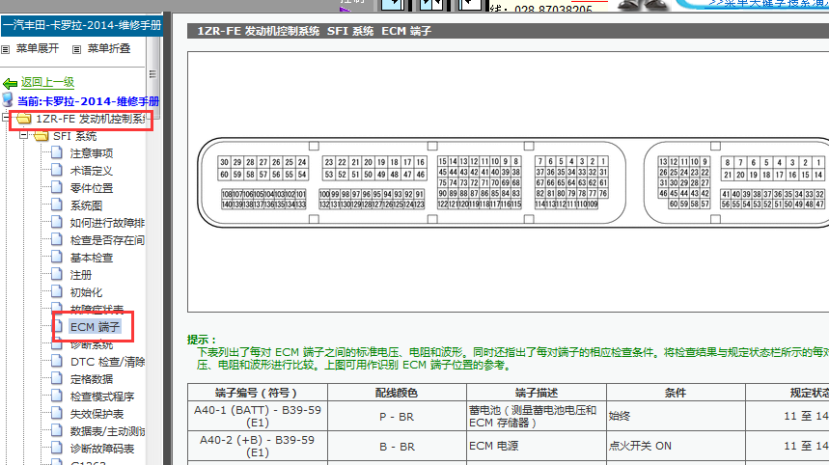Collapse the 1ZR-FE 发动机控制系统 tree node
This screenshot has width=829, height=465.
[x=6, y=118]
